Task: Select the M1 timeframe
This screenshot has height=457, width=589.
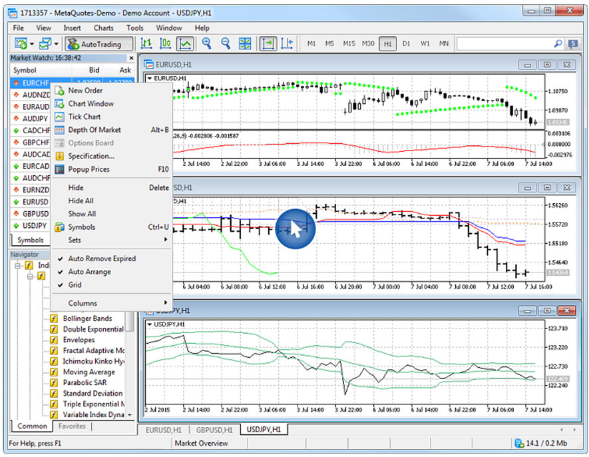Action: pos(311,43)
